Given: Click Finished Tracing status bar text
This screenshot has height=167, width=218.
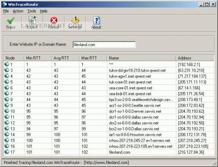Looking at the screenshot, I should click(x=67, y=163).
